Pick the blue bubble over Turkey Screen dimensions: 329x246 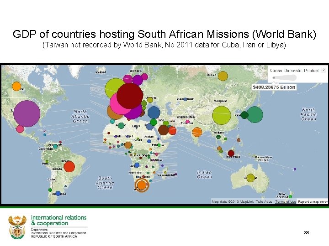pos(154,113)
